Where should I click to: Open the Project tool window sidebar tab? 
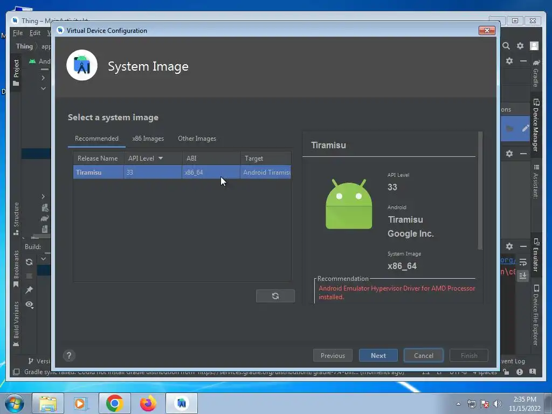[x=16, y=72]
